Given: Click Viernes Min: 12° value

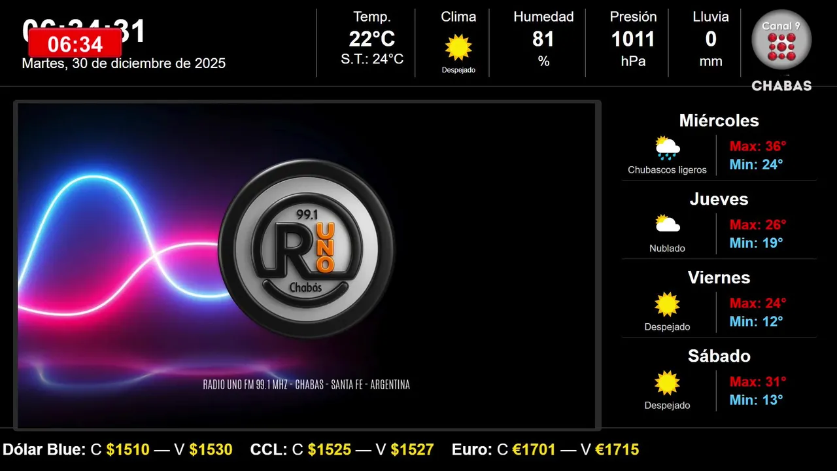Looking at the screenshot, I should [757, 321].
